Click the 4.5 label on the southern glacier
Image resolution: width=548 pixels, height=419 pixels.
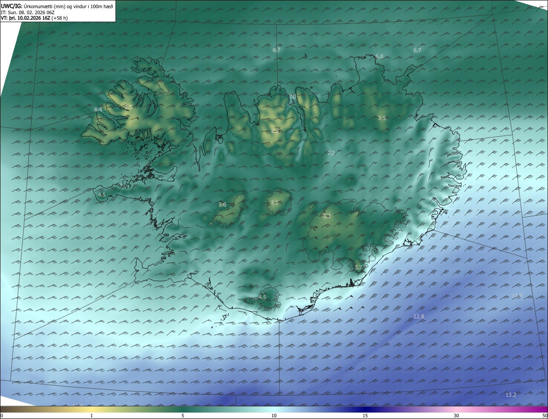262,297
